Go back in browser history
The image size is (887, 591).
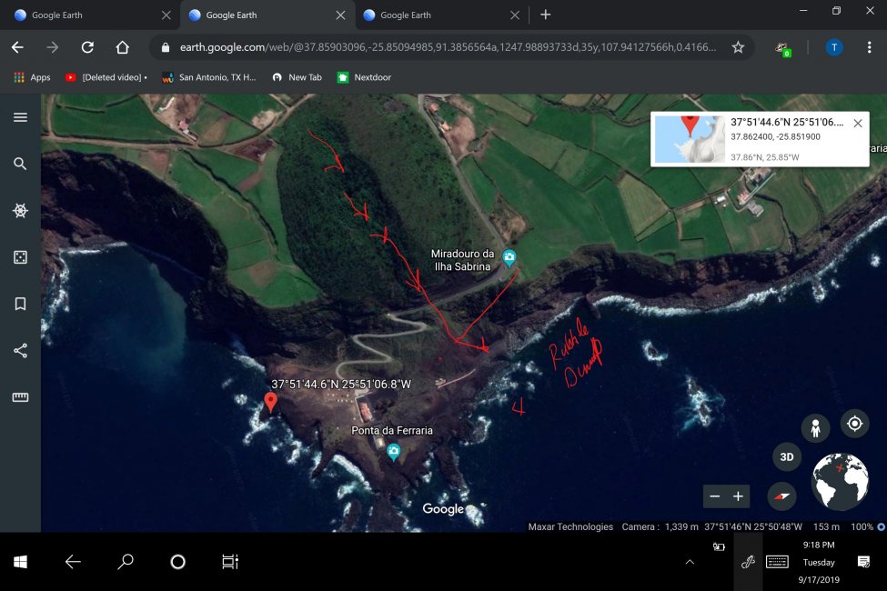(x=17, y=47)
